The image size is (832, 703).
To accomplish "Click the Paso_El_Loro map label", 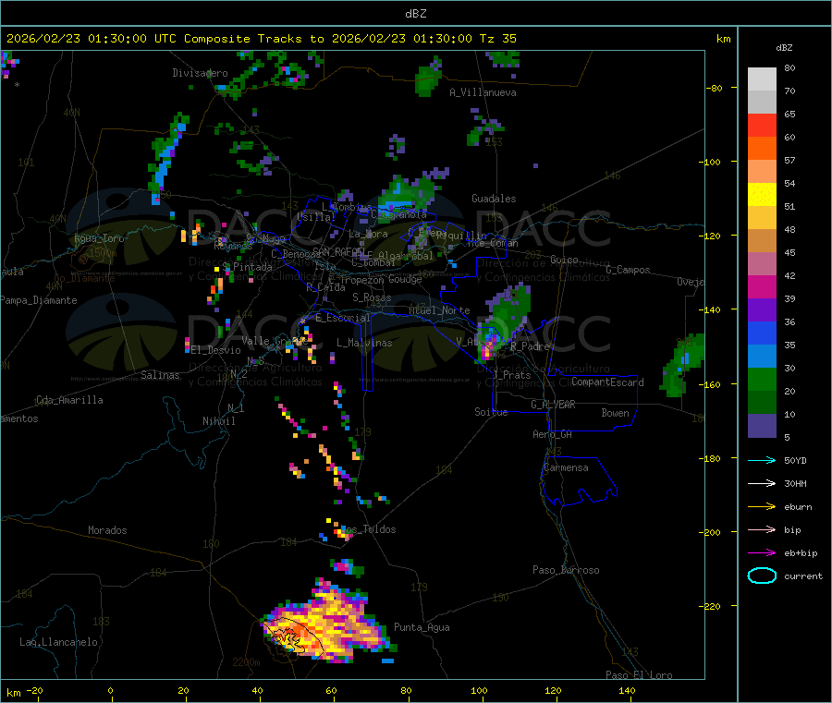I will point(640,675).
